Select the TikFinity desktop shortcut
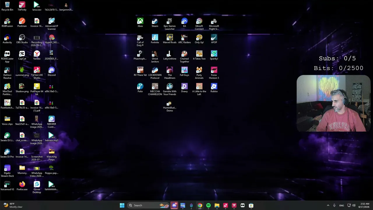 tap(22, 6)
